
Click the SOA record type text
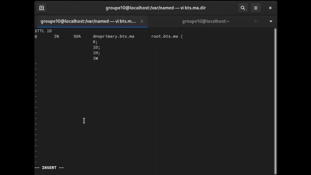(77, 36)
